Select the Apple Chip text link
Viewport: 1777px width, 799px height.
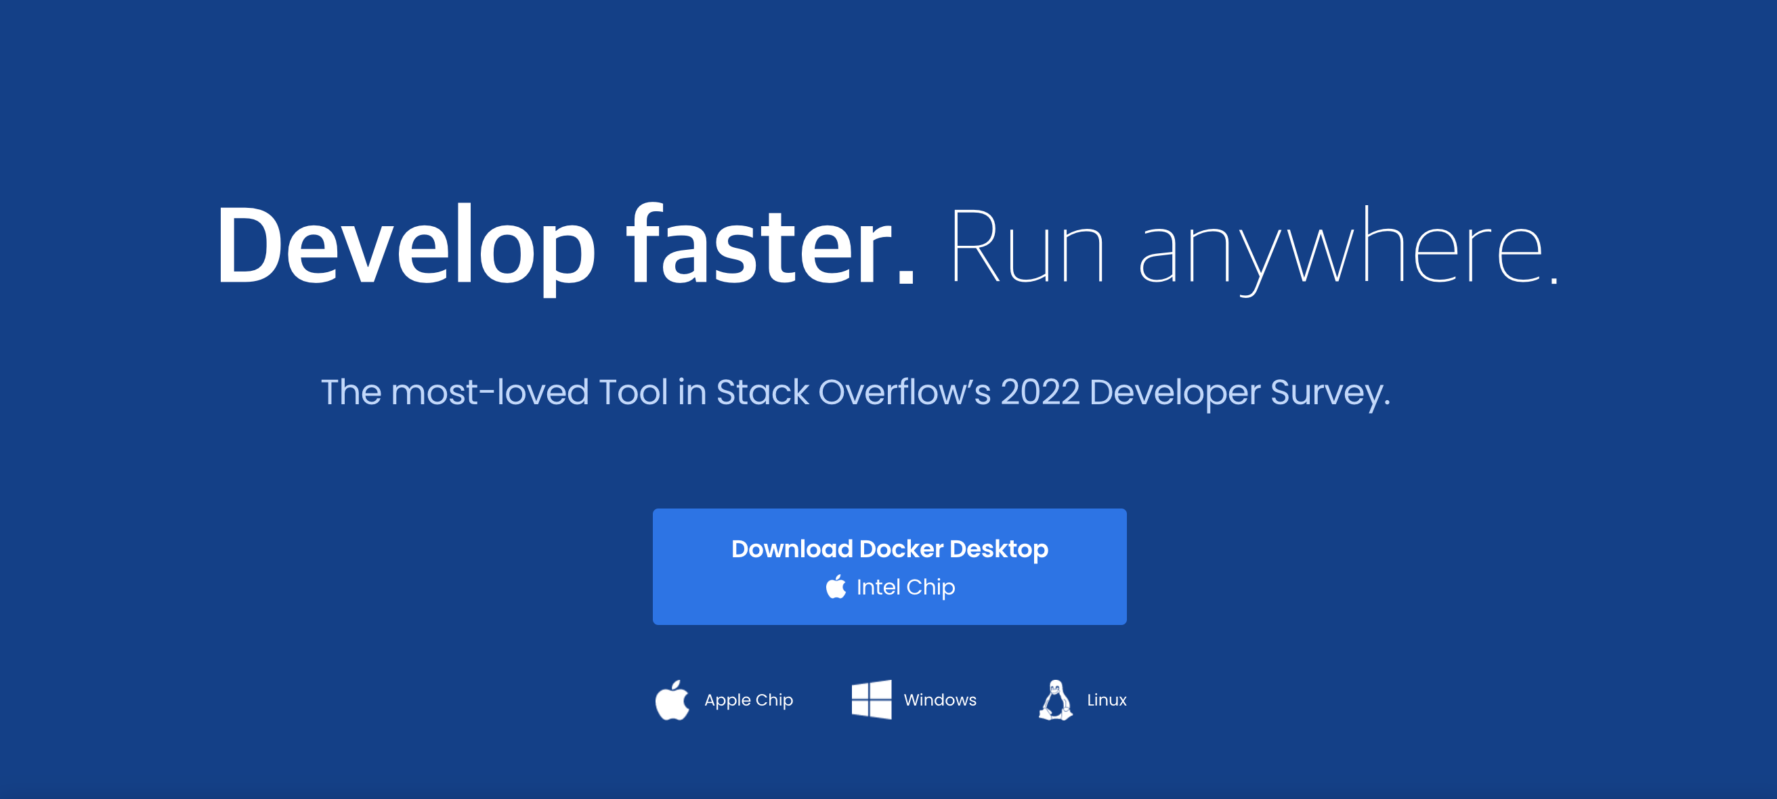748,699
